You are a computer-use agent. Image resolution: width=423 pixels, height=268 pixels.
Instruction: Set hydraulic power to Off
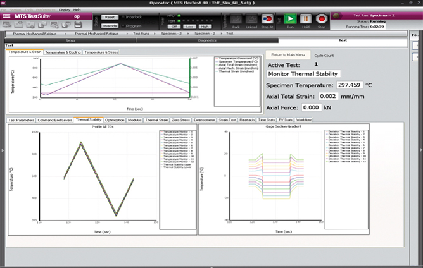[x=175, y=26]
